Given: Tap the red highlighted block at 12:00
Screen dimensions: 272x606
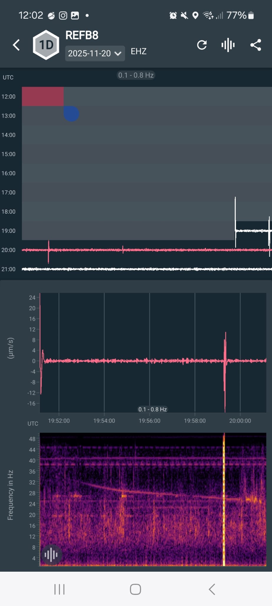Looking at the screenshot, I should pos(43,96).
